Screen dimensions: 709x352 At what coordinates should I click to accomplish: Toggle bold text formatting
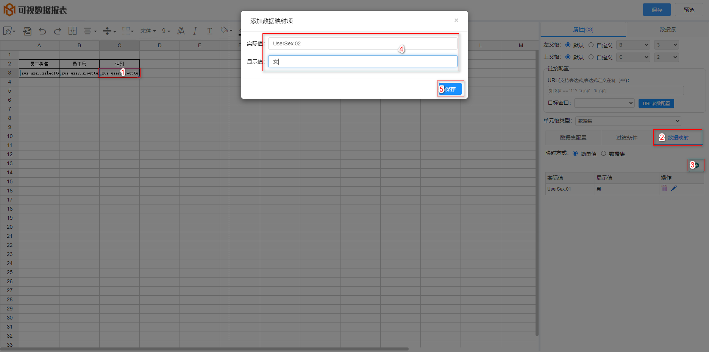click(x=181, y=31)
